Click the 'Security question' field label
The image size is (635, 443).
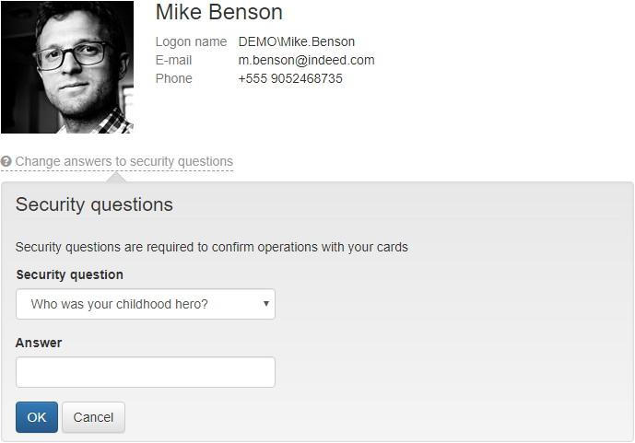[69, 274]
